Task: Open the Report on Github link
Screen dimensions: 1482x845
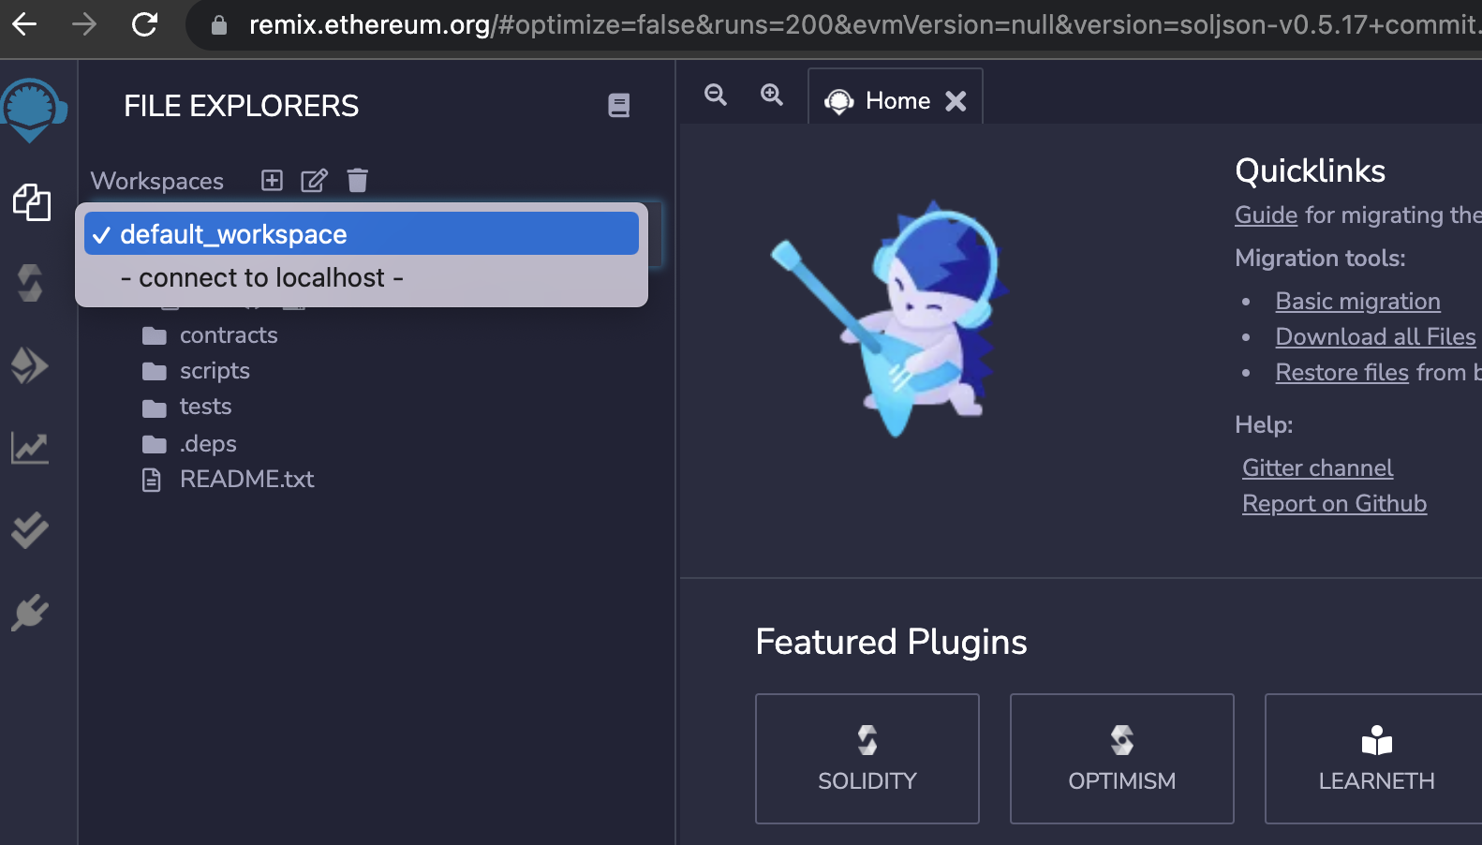Action: [1334, 504]
